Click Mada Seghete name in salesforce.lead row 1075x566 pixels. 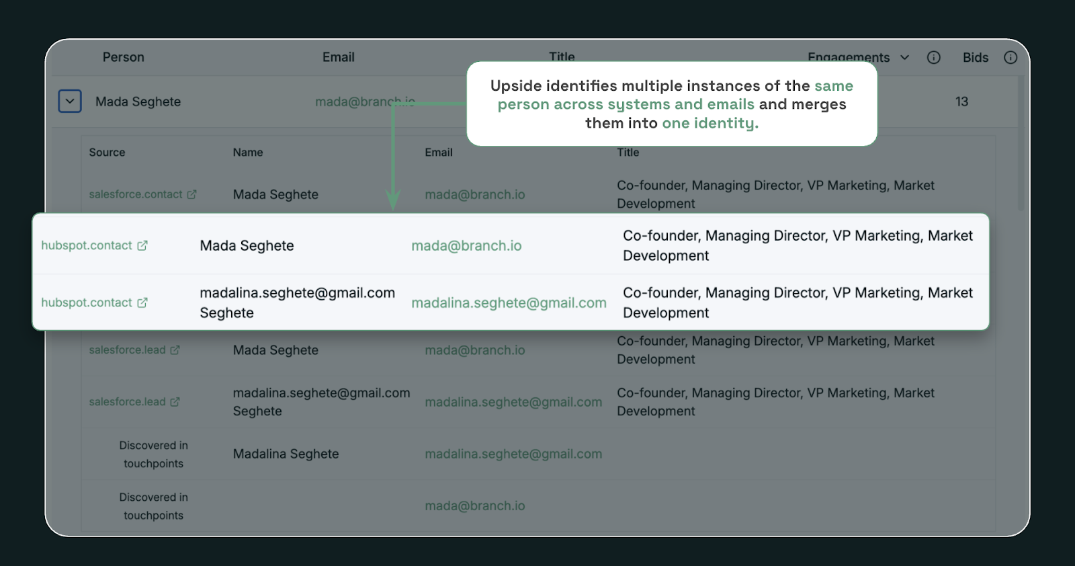click(x=275, y=350)
